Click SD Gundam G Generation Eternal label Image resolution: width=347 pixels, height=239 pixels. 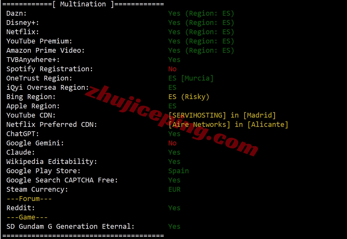click(x=70, y=227)
